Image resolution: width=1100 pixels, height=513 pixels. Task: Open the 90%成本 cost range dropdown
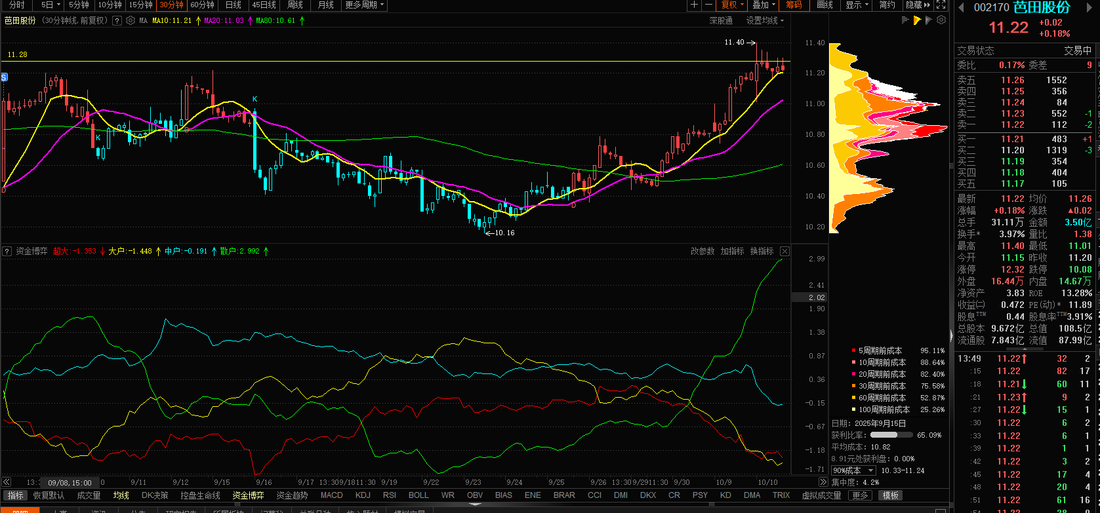[853, 470]
